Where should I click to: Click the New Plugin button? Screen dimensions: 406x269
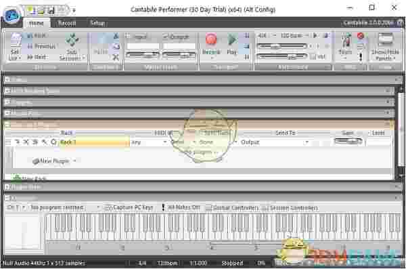click(51, 161)
